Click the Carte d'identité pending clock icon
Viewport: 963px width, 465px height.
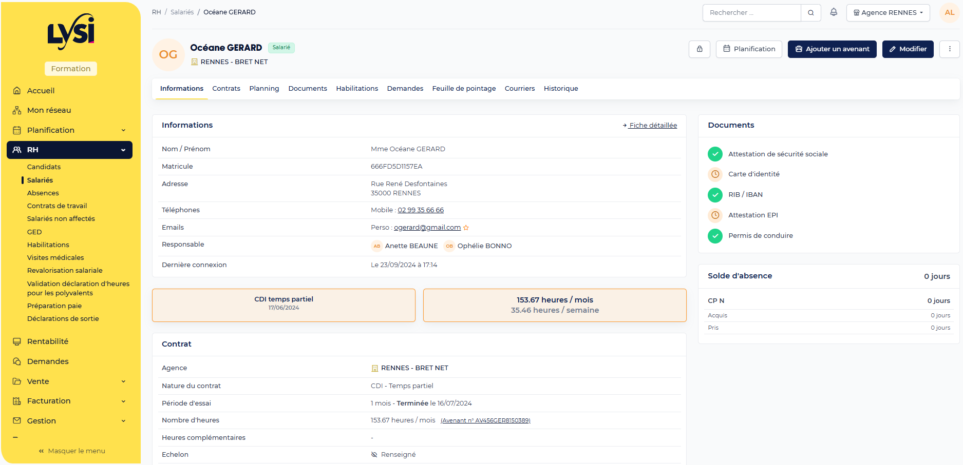(x=715, y=174)
